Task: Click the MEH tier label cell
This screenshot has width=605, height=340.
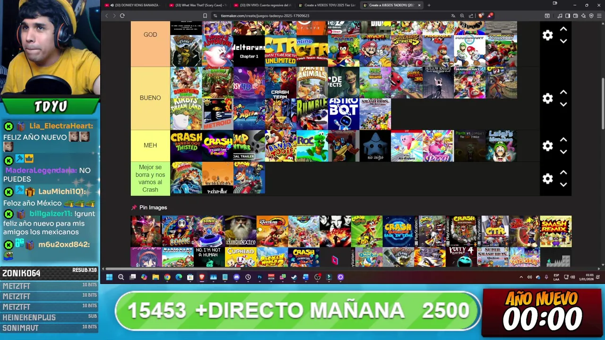Action: pos(150,145)
